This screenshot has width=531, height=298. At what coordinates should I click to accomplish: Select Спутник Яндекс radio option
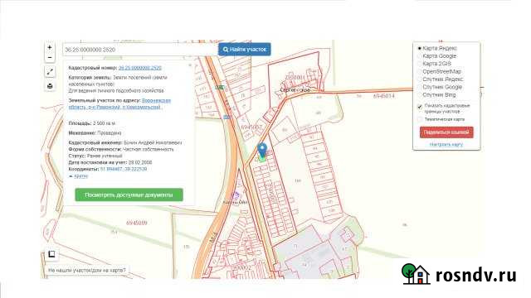point(419,79)
